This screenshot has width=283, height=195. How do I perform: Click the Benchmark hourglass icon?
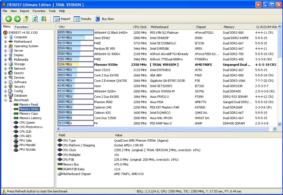(11, 100)
